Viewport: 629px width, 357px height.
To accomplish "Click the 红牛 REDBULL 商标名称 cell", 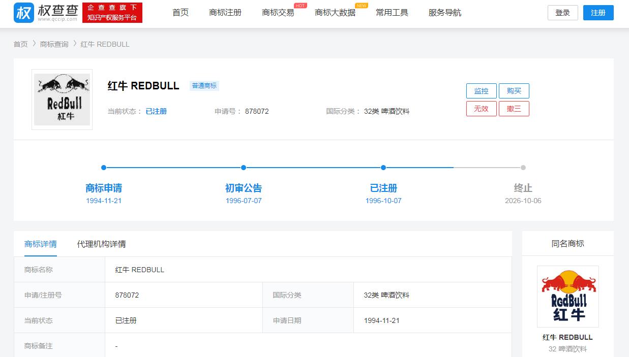I will pyautogui.click(x=308, y=270).
